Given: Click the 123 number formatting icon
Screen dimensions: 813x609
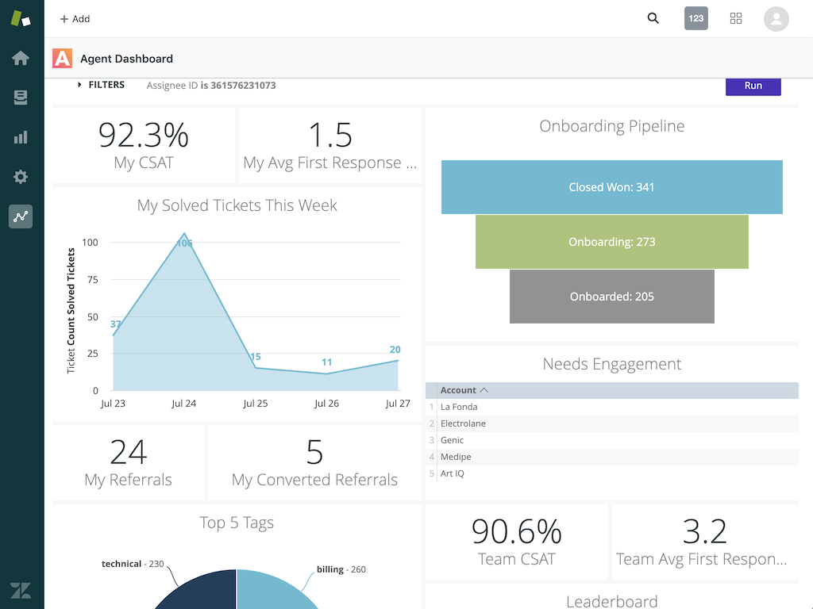Looking at the screenshot, I should click(695, 17).
